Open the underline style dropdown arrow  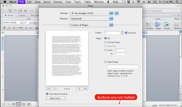(17, 27)
